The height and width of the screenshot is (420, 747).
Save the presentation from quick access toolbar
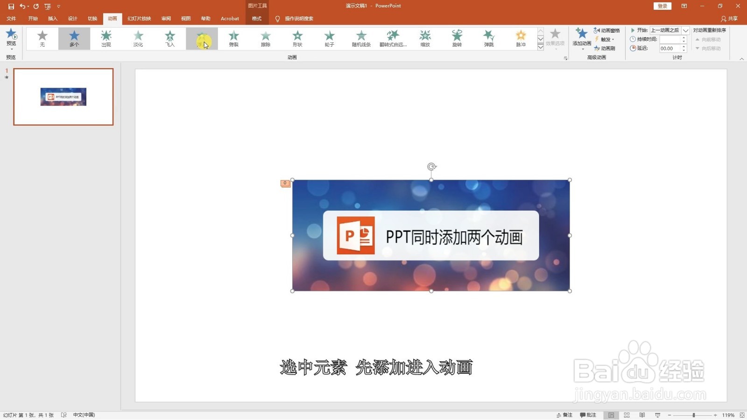(x=11, y=6)
